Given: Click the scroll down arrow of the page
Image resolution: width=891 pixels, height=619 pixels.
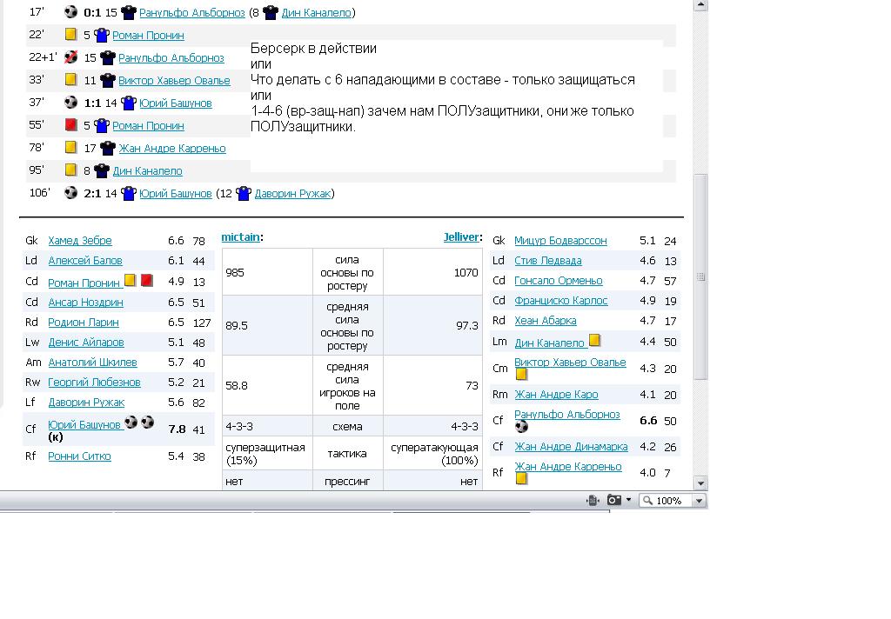Looking at the screenshot, I should pos(700,483).
